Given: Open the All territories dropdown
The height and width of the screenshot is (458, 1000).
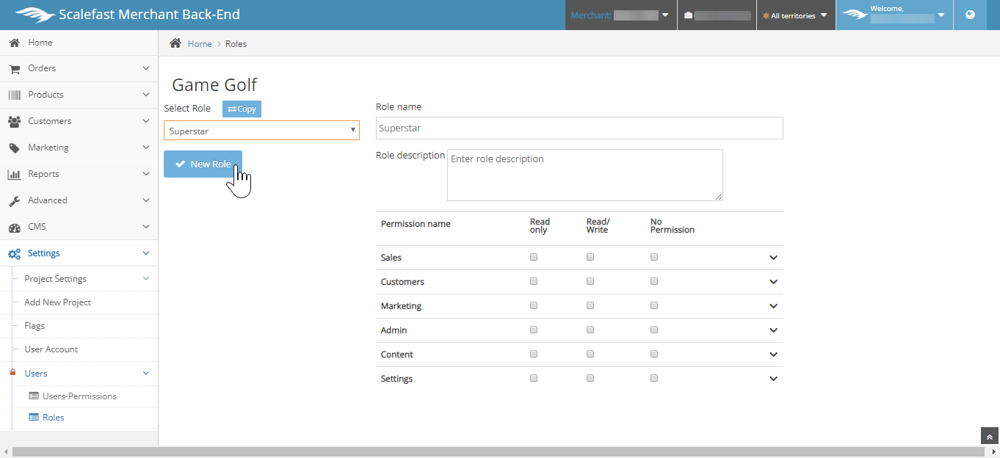Looking at the screenshot, I should 796,15.
